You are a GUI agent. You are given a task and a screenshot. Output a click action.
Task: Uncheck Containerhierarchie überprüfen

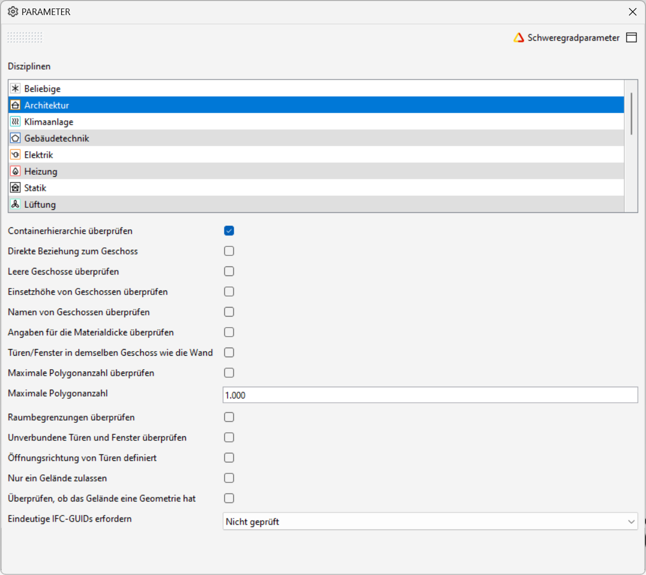pyautogui.click(x=229, y=231)
